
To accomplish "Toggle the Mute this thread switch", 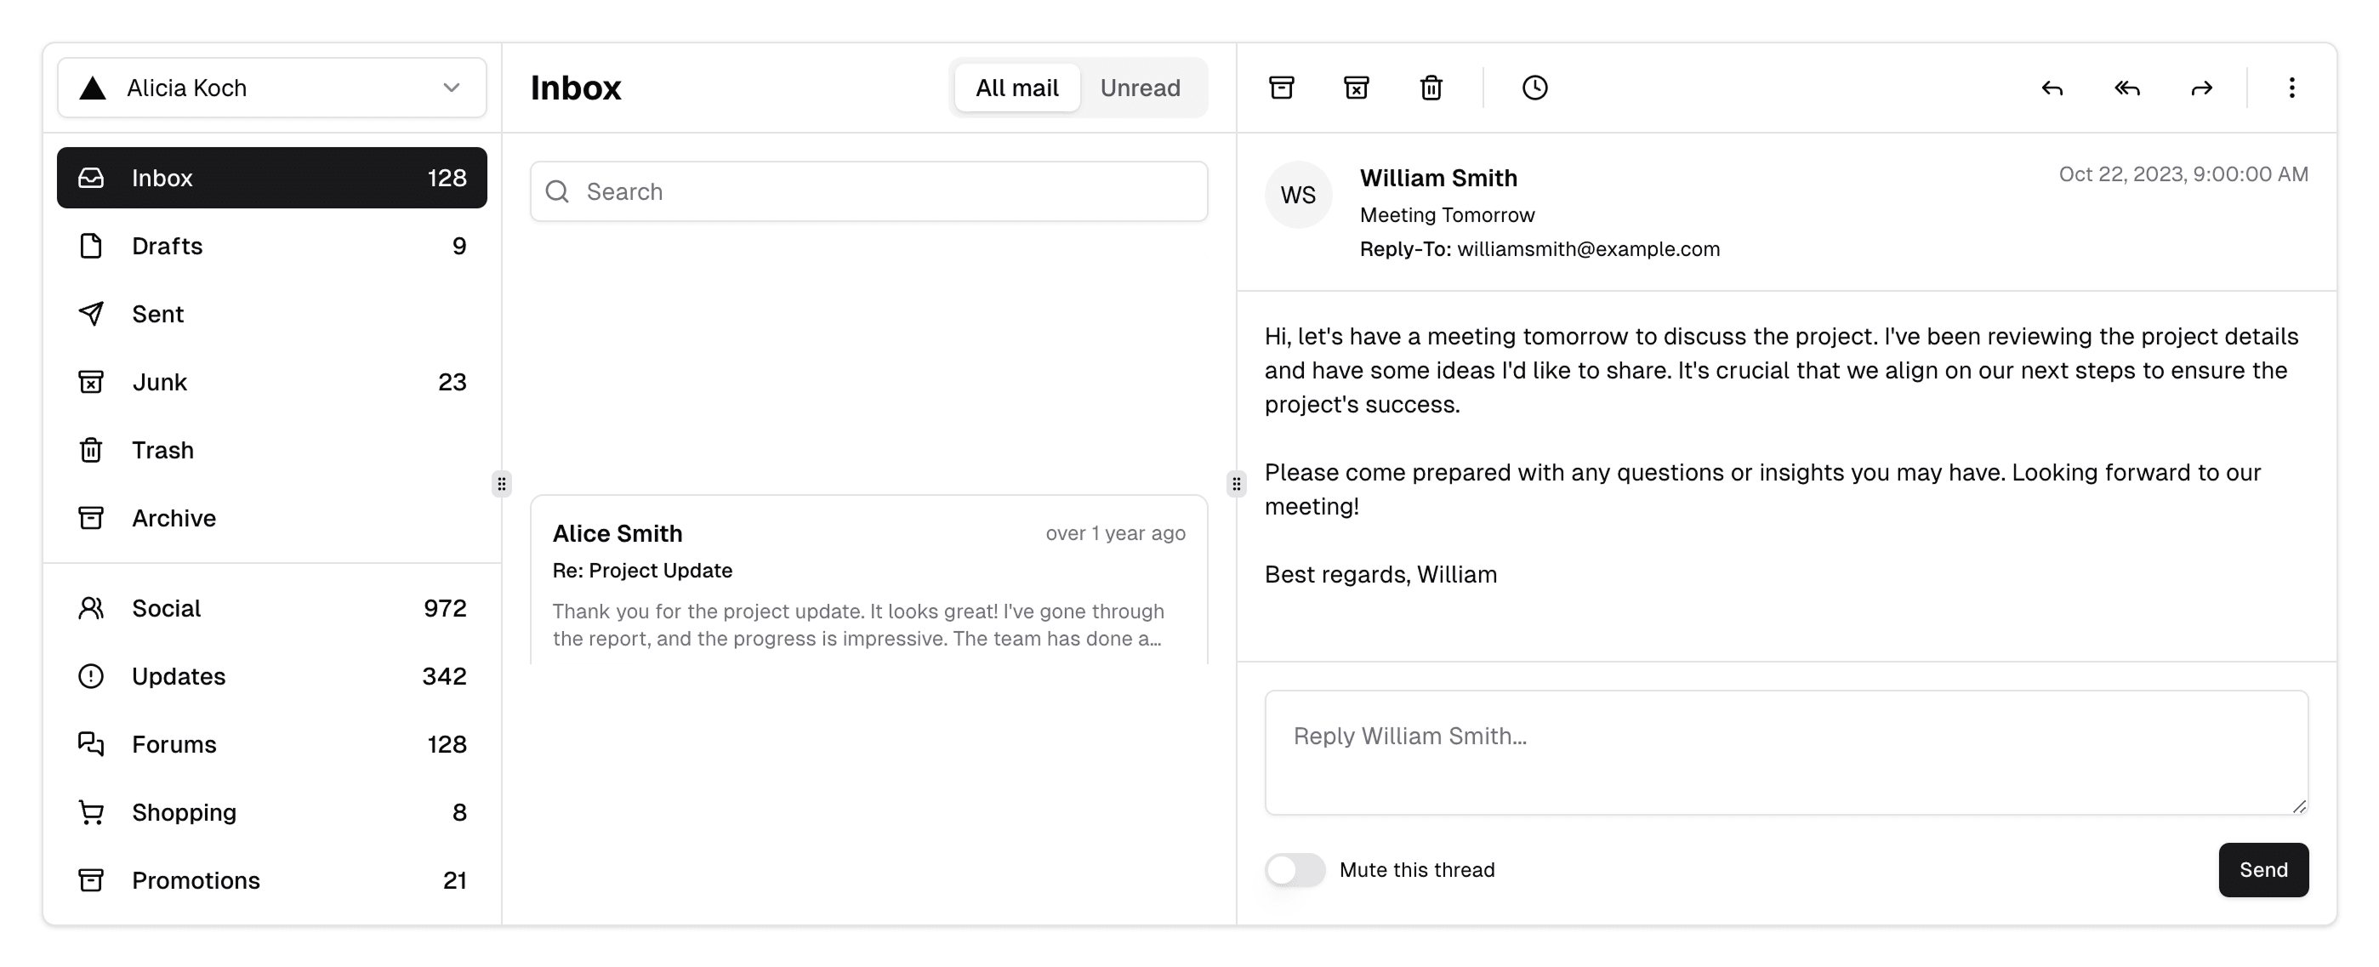I will (1295, 870).
